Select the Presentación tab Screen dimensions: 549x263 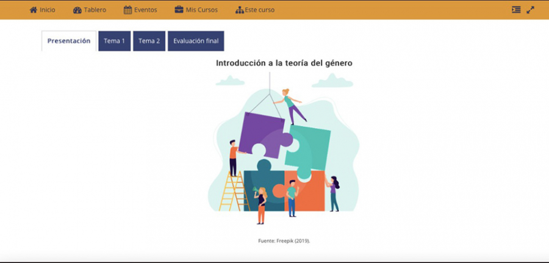tap(69, 41)
